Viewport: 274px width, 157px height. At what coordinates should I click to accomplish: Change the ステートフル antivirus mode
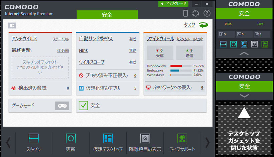[x=61, y=39]
